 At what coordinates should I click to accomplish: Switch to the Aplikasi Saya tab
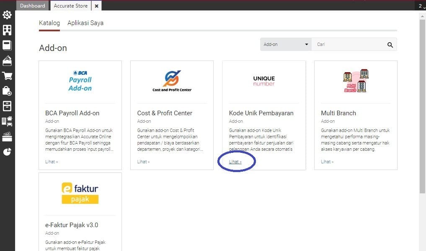(85, 23)
